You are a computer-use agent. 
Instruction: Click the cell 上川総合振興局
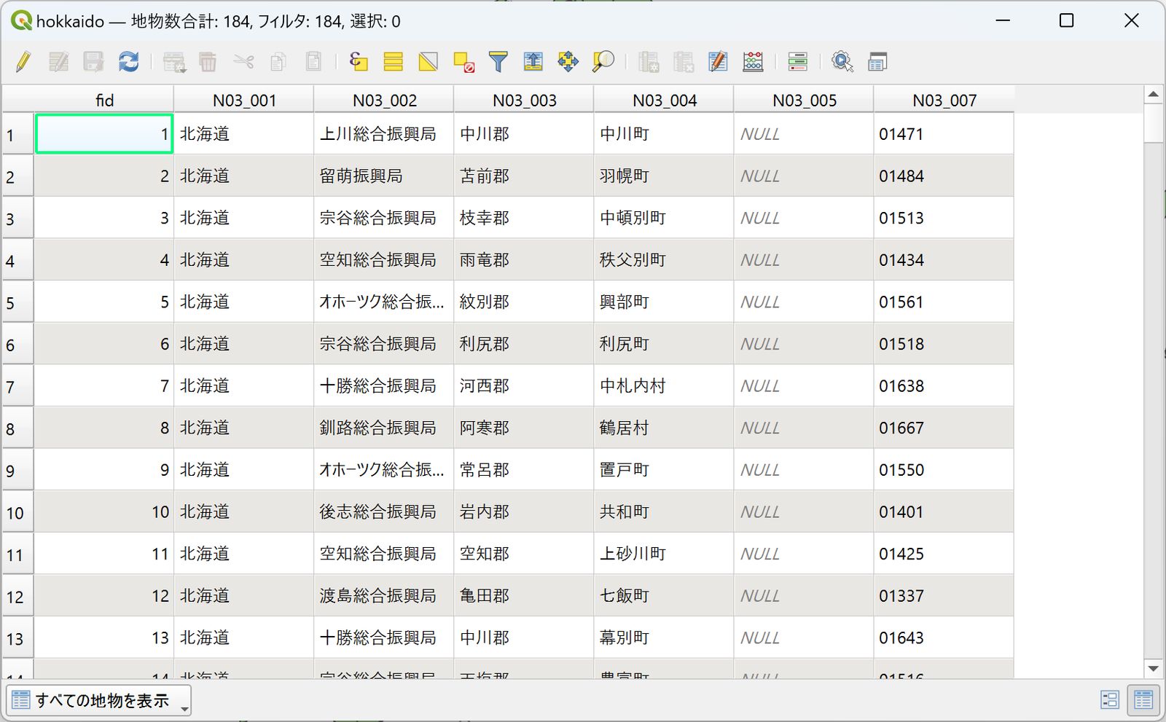click(383, 134)
